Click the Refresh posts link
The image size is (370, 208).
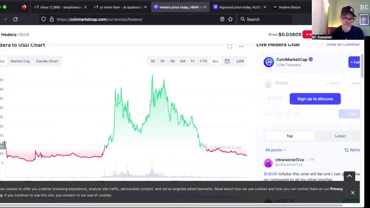352,150
